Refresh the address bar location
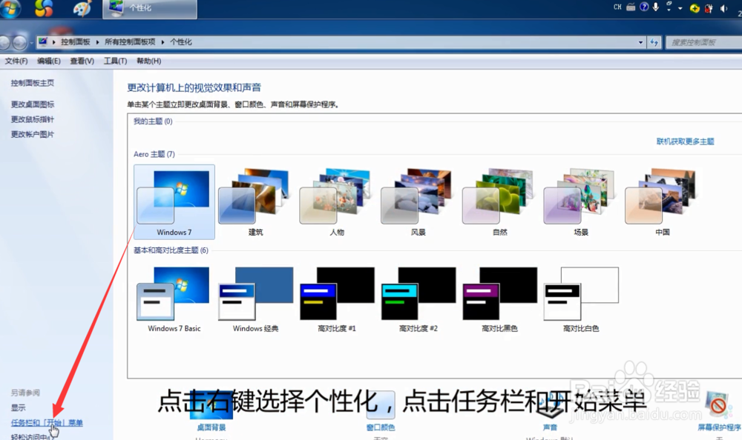The width and height of the screenshot is (742, 440). coord(654,42)
